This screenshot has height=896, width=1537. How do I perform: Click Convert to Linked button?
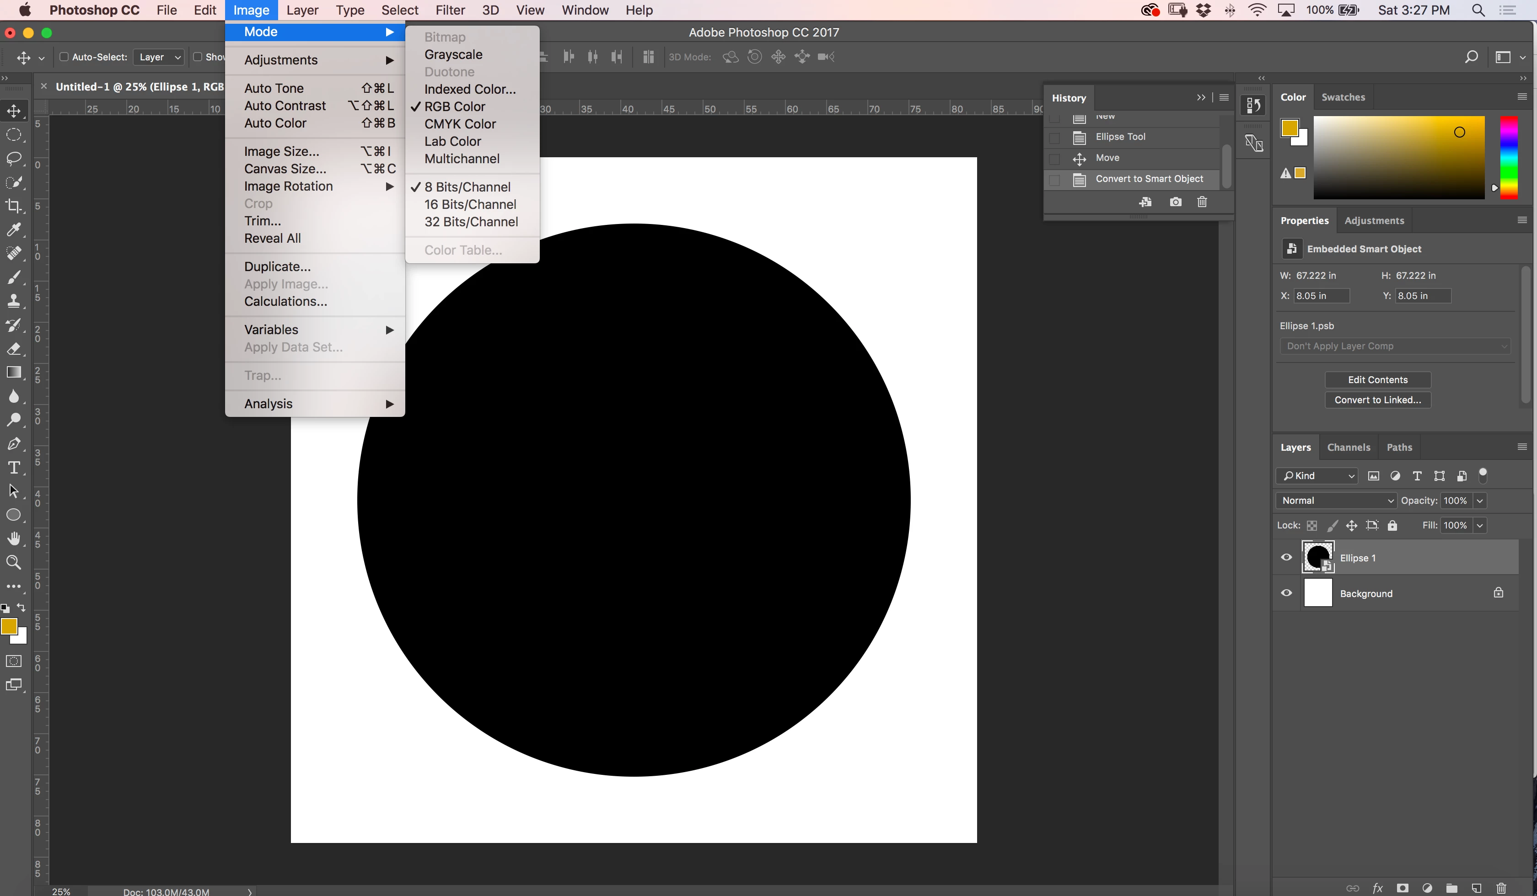[x=1377, y=400]
